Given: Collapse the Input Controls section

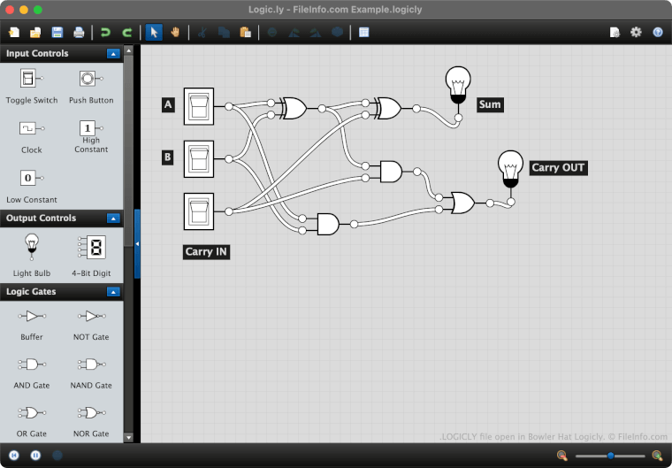Looking at the screenshot, I should pyautogui.click(x=113, y=54).
